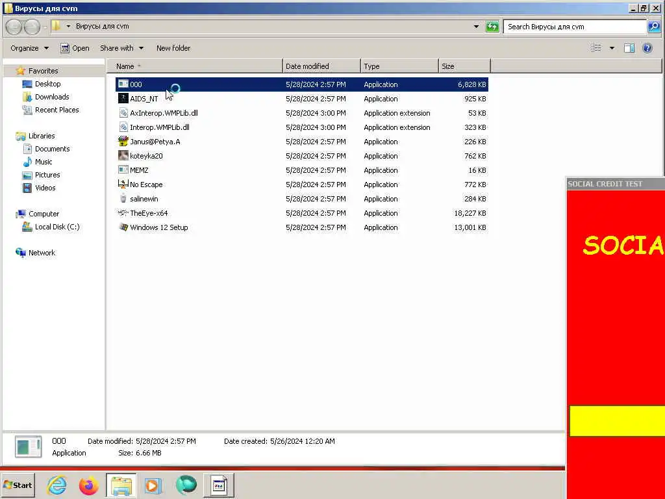The width and height of the screenshot is (665, 499).
Task: Open the views options dropdown arrow
Action: tap(612, 48)
